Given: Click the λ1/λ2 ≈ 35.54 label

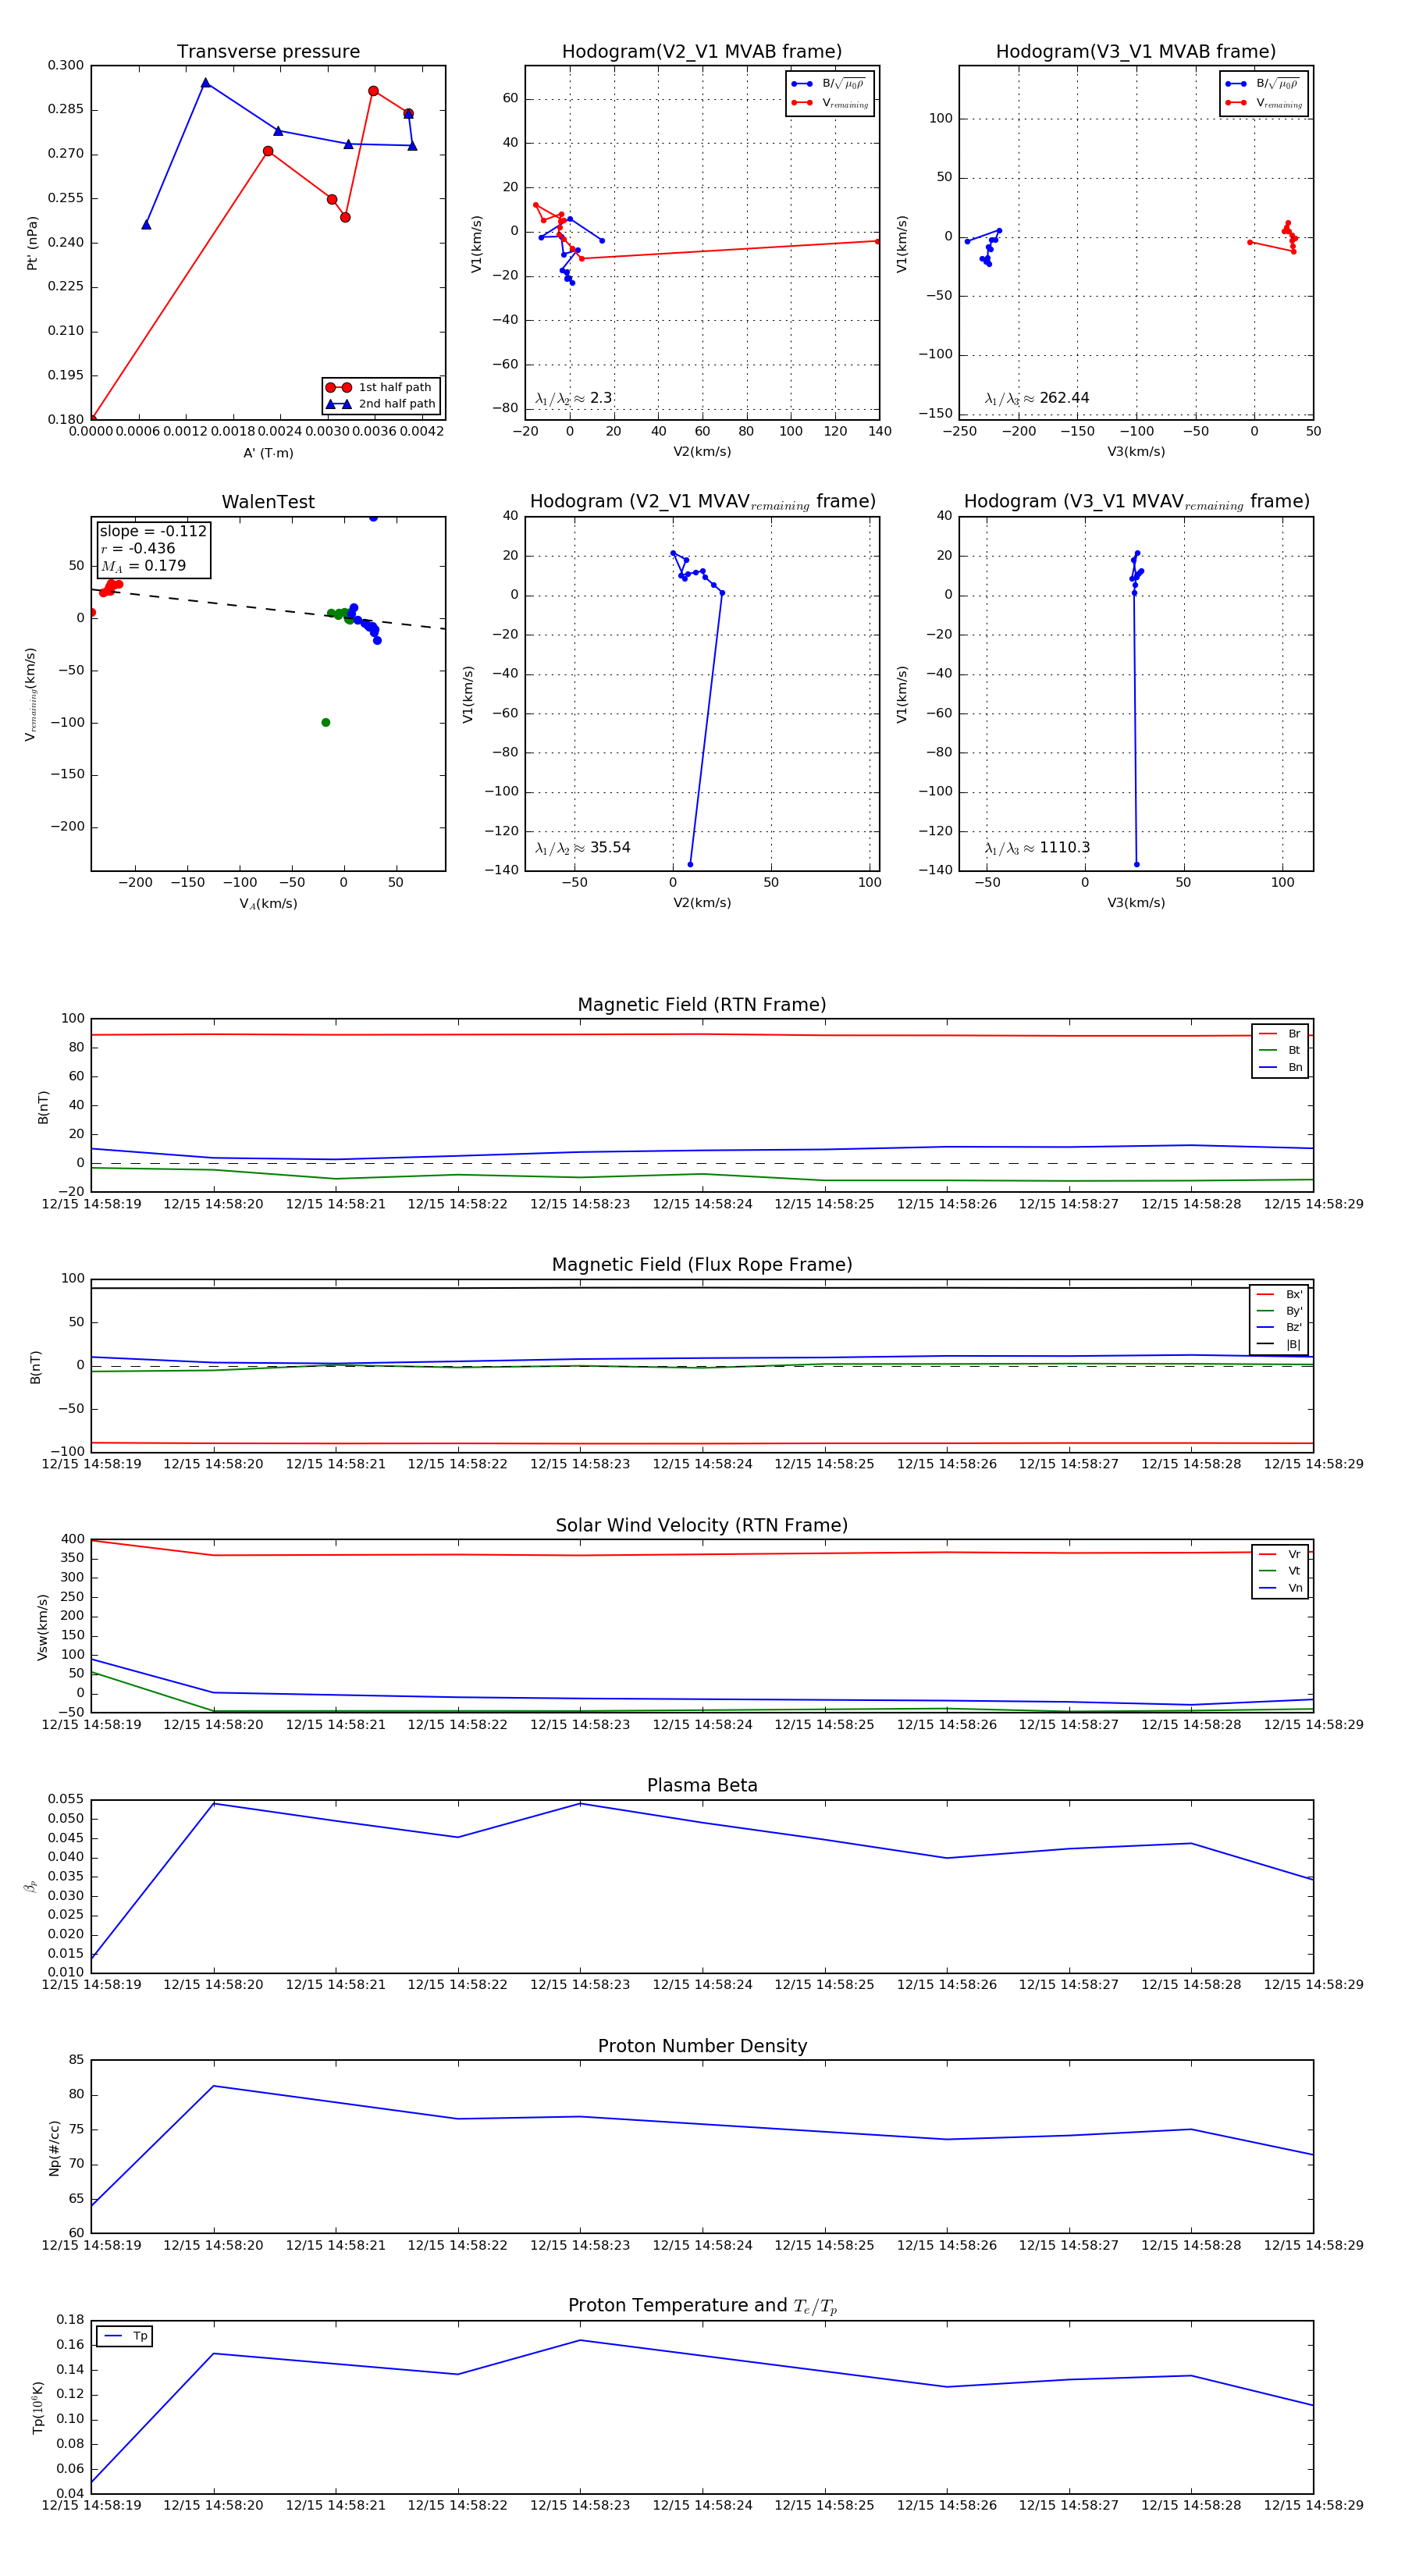Looking at the screenshot, I should click(x=583, y=848).
